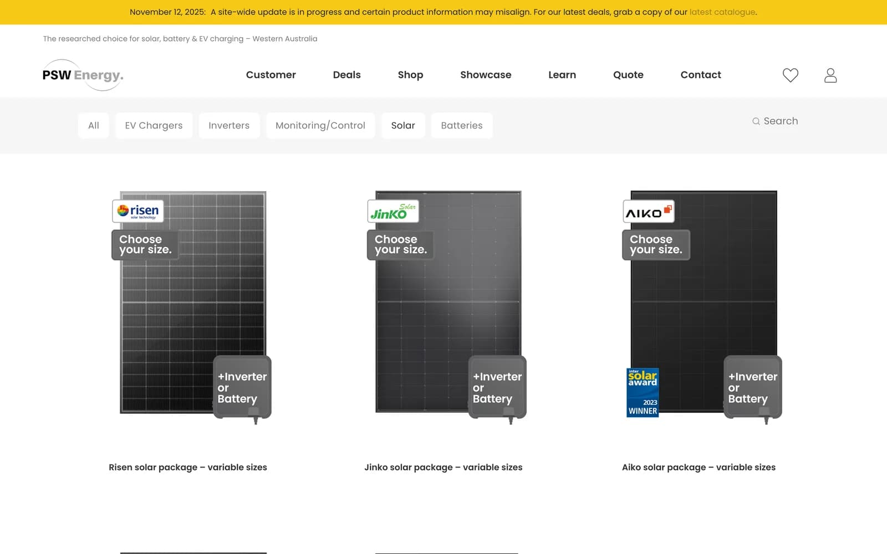Go to the Learn page
Screen dimensions: 887x554
point(562,75)
